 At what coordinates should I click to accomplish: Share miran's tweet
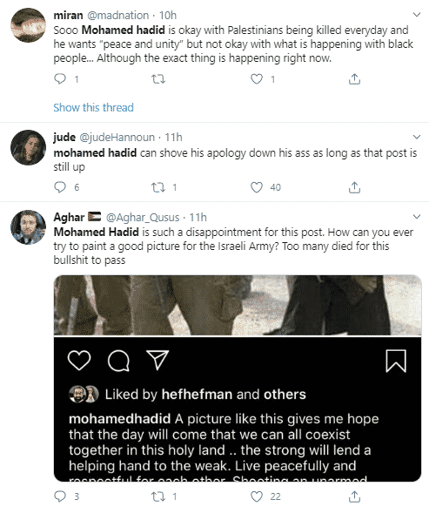click(x=354, y=79)
